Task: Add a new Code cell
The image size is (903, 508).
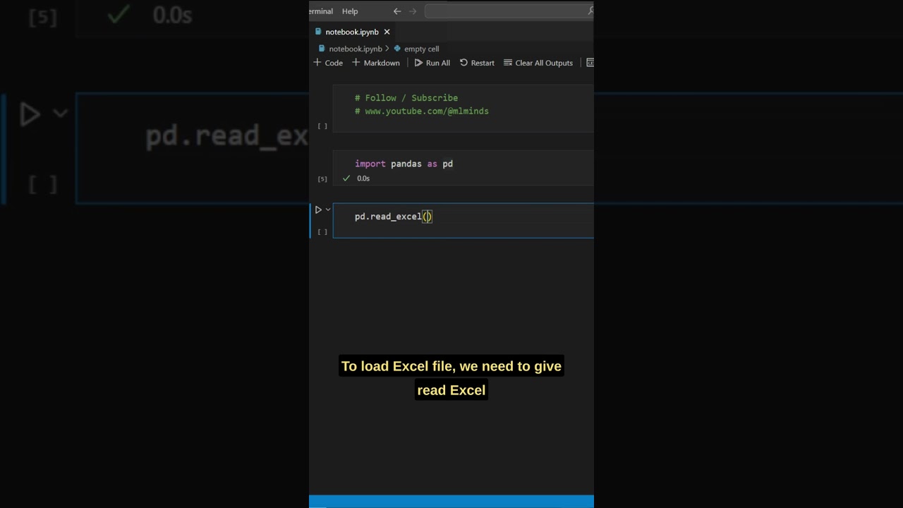Action: [328, 63]
